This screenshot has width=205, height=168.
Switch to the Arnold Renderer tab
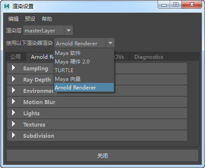coord(40,57)
